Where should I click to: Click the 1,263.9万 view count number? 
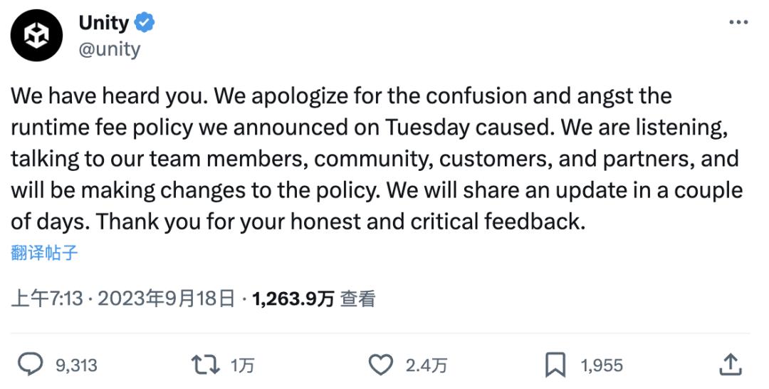pyautogui.click(x=293, y=299)
